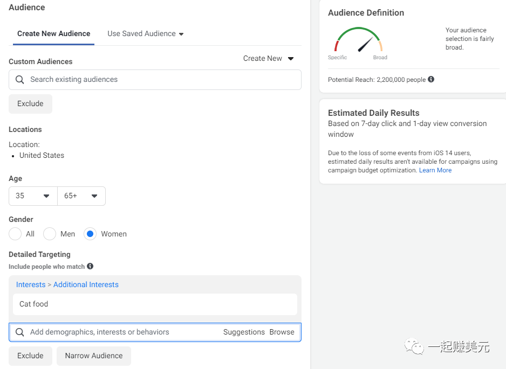Viewport: 506px width, 369px height.
Task: Click the Additional Interests breadcrumb link
Action: pos(86,284)
